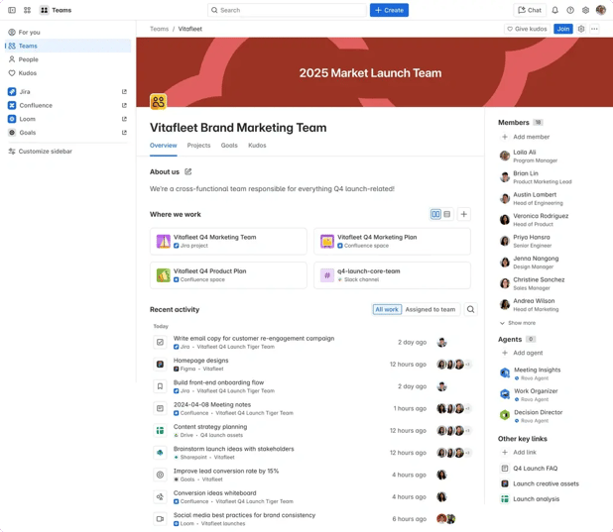
Task: Click Add member
Action: (x=526, y=137)
